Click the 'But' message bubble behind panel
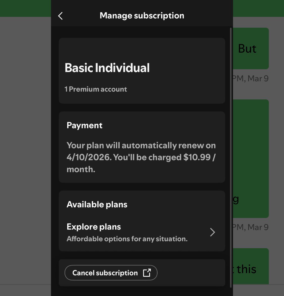The width and height of the screenshot is (284, 296). 251,49
